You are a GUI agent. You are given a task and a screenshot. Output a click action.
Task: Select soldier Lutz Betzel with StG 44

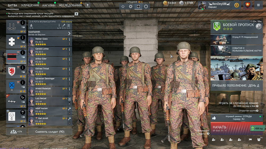click(x=50, y=101)
